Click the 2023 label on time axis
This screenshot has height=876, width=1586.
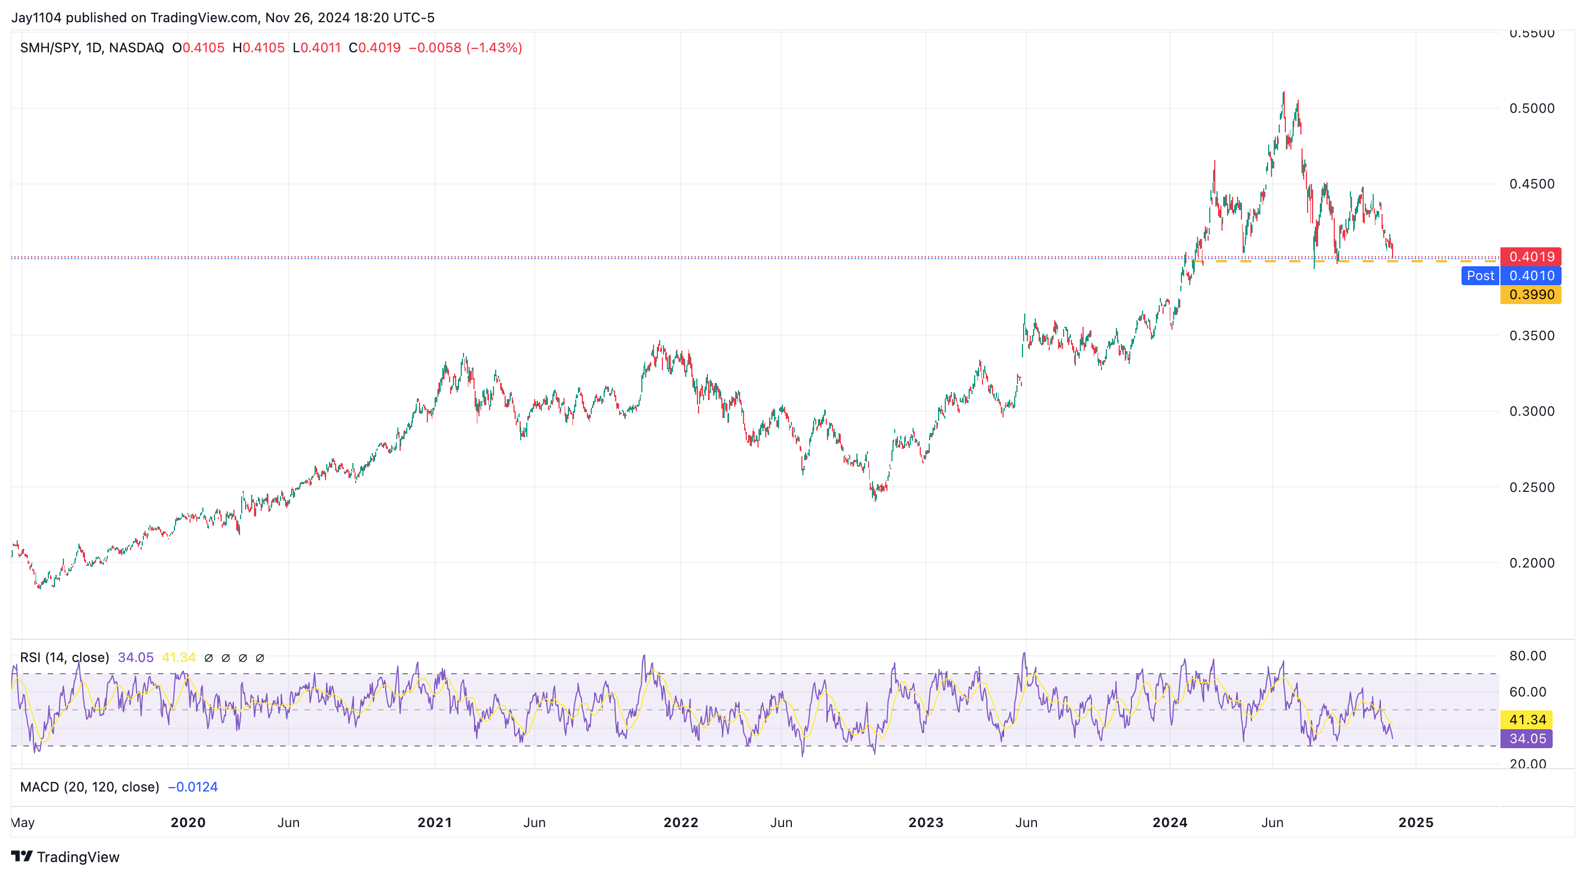[926, 823]
